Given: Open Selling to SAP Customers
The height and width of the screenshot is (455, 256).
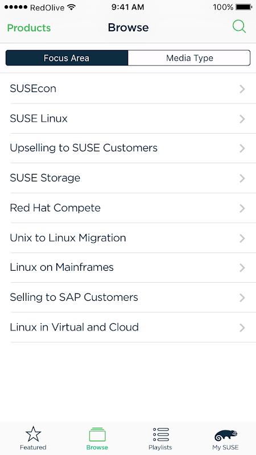Looking at the screenshot, I should 128,297.
